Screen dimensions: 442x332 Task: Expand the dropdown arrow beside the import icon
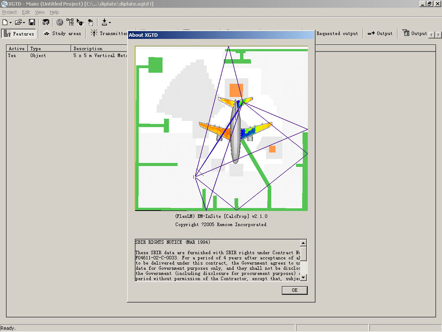[110, 22]
